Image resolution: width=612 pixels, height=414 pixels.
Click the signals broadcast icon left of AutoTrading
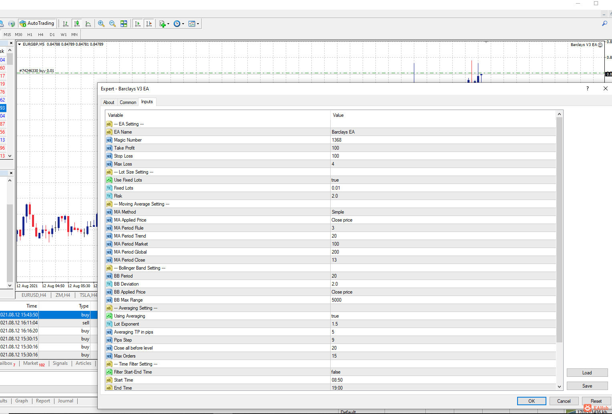(x=12, y=24)
